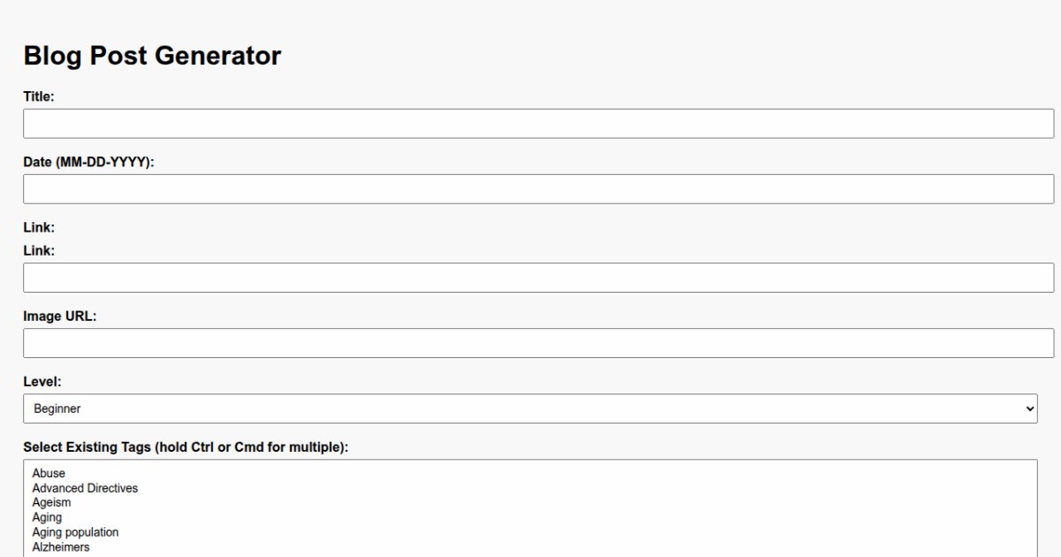Image resolution: width=1061 pixels, height=557 pixels.
Task: Focus the Date (MM-DD-YYYY) text box
Action: 538,189
